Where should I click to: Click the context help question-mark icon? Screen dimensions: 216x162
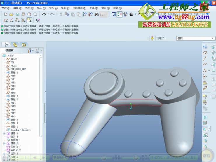(37, 20)
